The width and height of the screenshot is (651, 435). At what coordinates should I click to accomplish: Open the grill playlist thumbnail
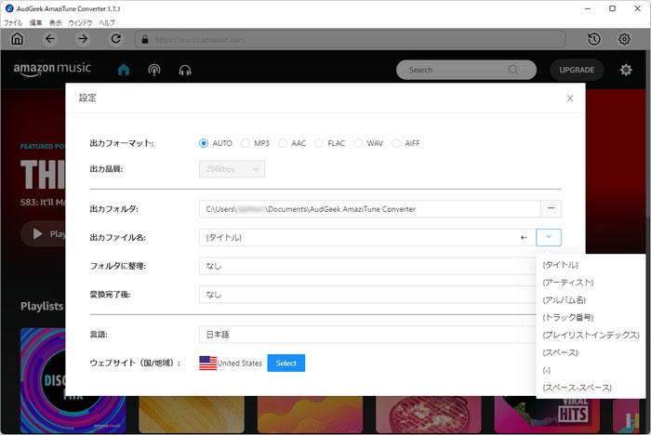pos(429,415)
